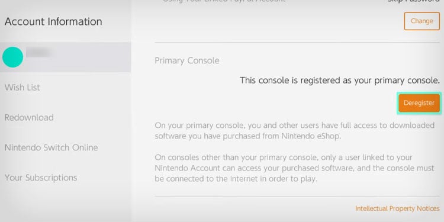Viewport: 444px width, 222px height.
Task: Select the blurred username beside the avatar
Action: tap(40, 53)
